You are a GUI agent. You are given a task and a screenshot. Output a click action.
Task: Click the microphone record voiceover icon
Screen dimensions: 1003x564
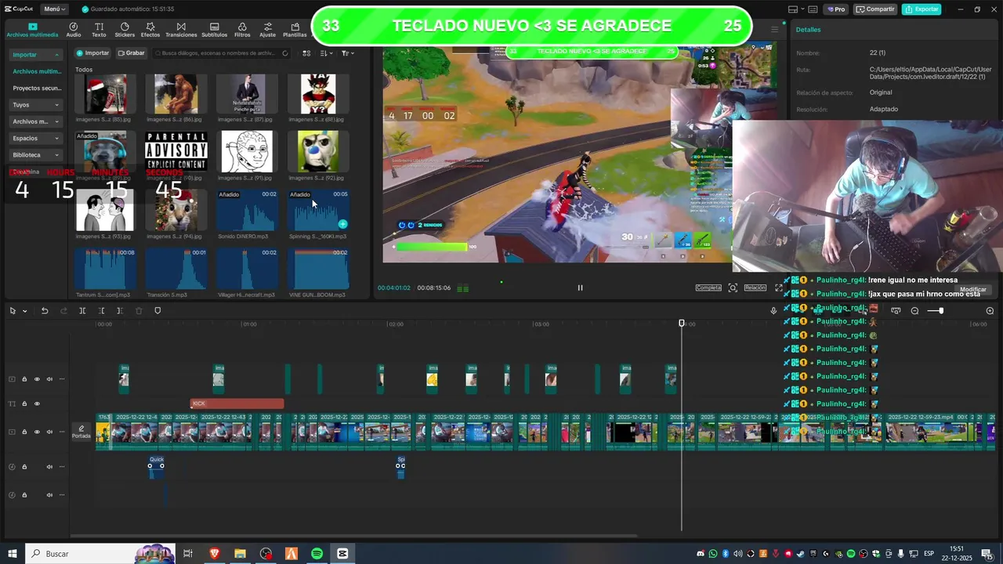tap(773, 311)
